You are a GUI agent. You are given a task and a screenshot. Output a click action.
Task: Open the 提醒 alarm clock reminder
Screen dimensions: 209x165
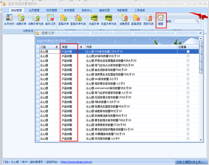coord(161,20)
